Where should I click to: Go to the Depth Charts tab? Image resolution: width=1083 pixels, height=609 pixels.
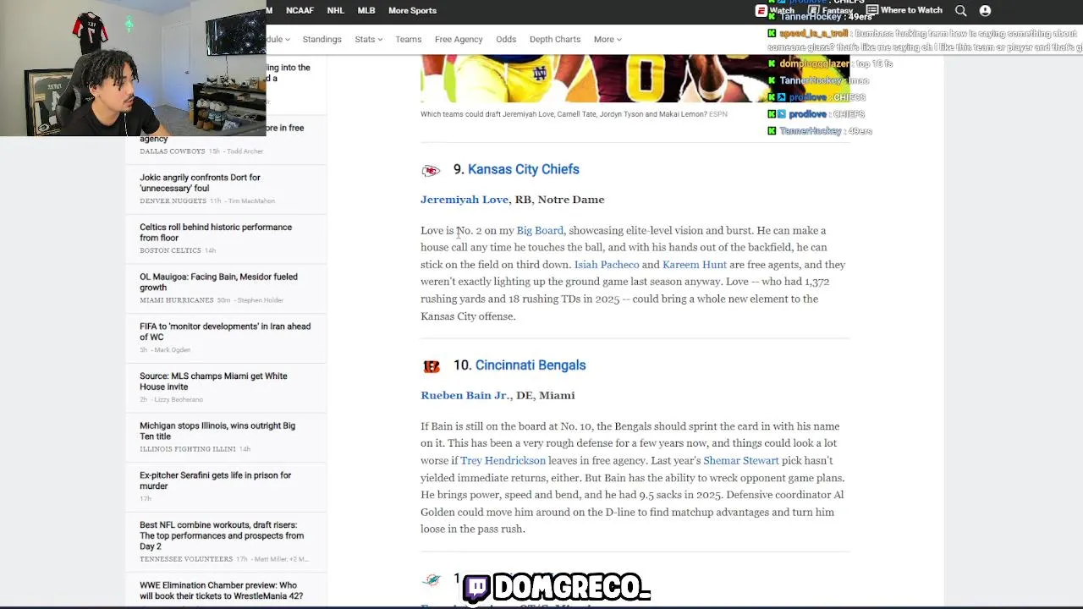(555, 39)
